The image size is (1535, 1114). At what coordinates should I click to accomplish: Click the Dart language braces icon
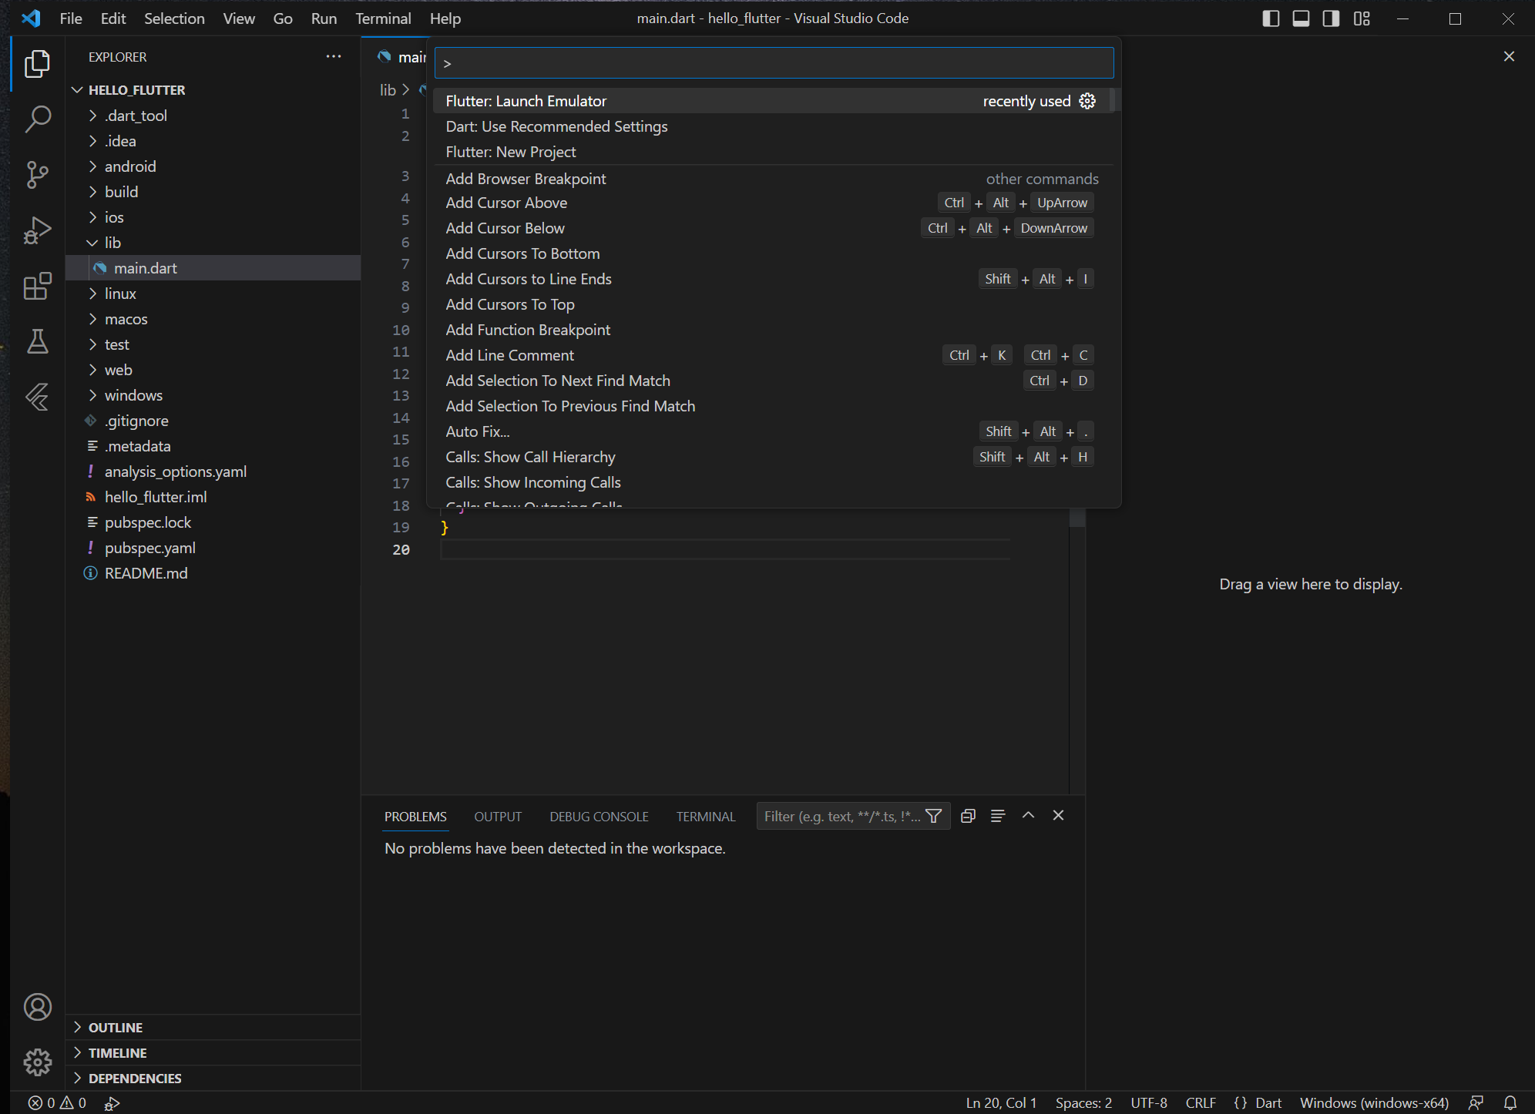coord(1240,1103)
